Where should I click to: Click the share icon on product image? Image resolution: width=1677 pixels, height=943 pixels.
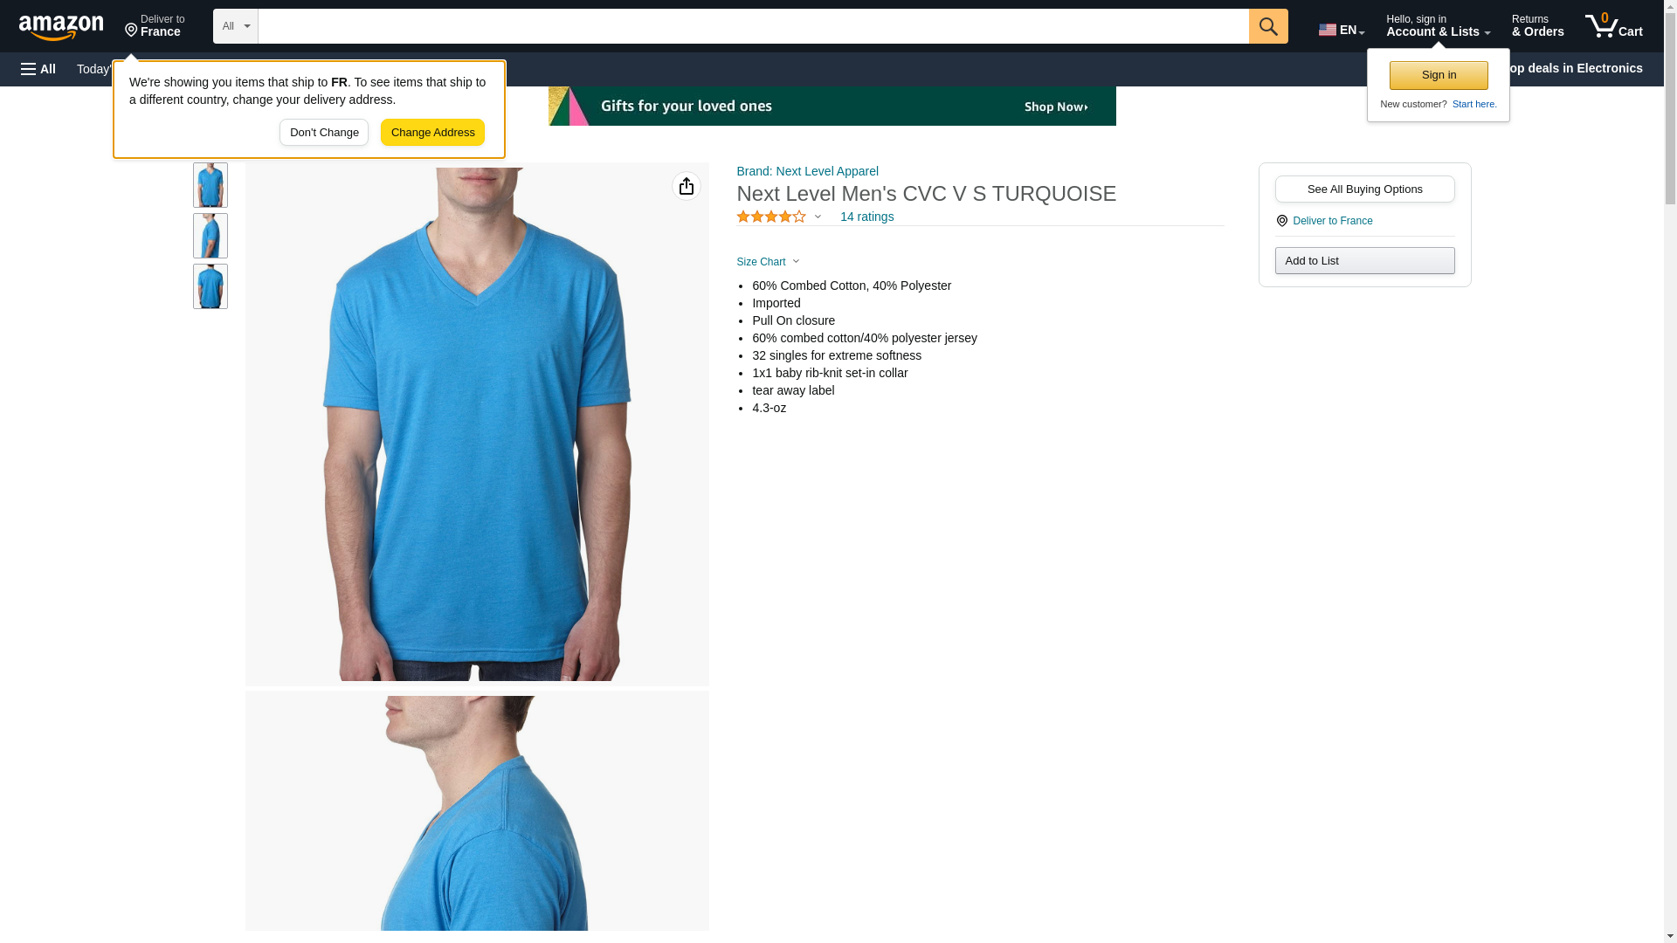[686, 186]
